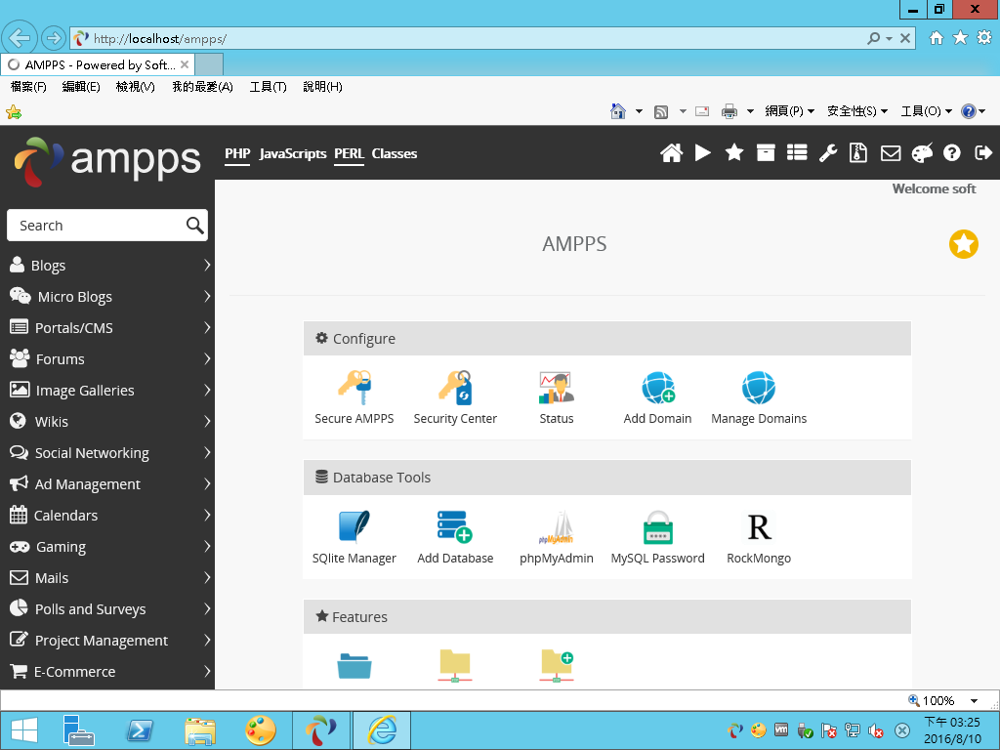Expand the Project Management category
Image resolution: width=1000 pixels, height=750 pixels.
click(x=107, y=641)
